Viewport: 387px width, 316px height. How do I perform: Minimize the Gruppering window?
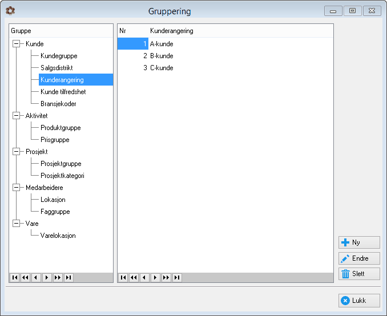(x=333, y=11)
